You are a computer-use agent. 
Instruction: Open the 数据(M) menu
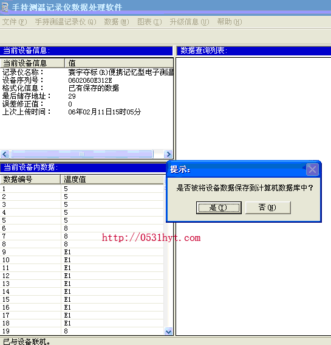click(117, 22)
